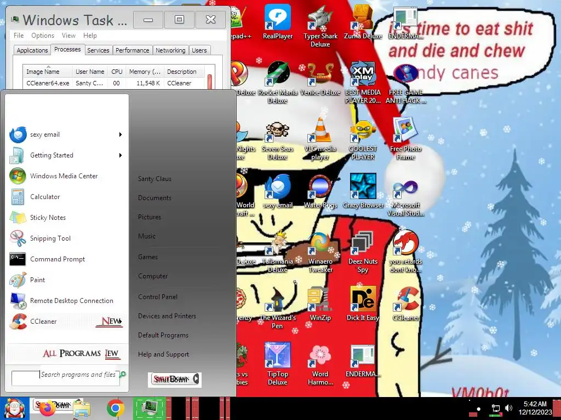This screenshot has width=561, height=420.
Task: Open Sticky Notes from Start menu
Action: (66, 218)
